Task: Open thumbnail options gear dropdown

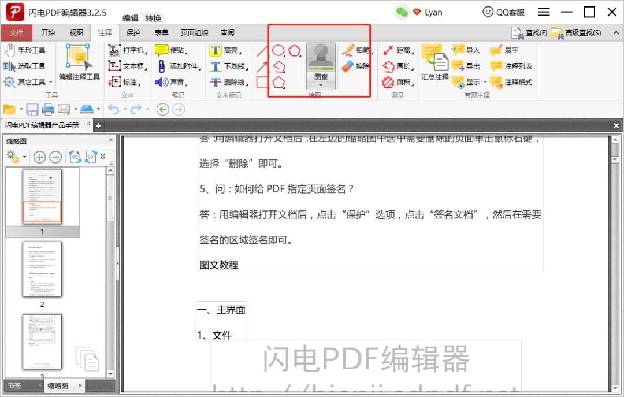Action: 16,157
